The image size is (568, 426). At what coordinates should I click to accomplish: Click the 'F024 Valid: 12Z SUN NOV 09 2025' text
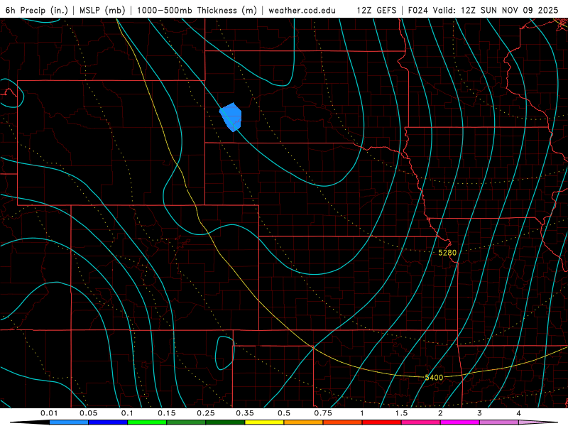click(483, 10)
